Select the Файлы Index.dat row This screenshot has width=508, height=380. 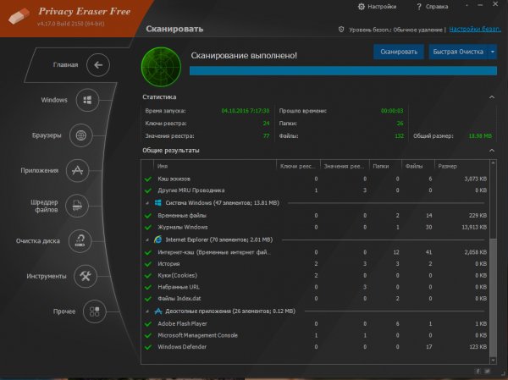pos(316,299)
